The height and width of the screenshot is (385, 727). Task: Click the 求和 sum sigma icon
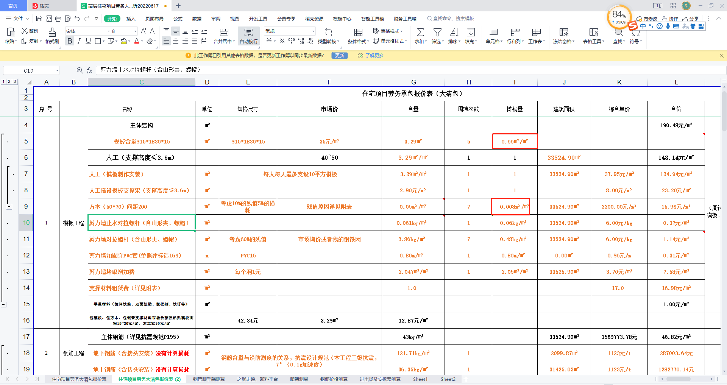[420, 33]
